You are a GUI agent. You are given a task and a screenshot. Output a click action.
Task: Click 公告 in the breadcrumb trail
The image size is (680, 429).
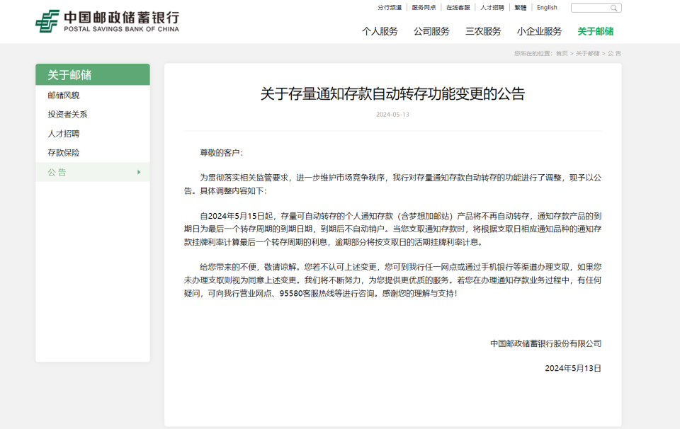point(614,53)
